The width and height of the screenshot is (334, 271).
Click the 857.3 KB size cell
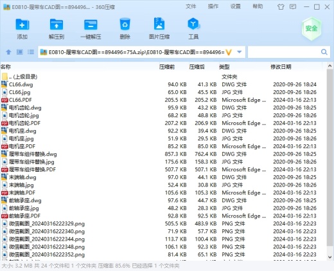[175, 154]
